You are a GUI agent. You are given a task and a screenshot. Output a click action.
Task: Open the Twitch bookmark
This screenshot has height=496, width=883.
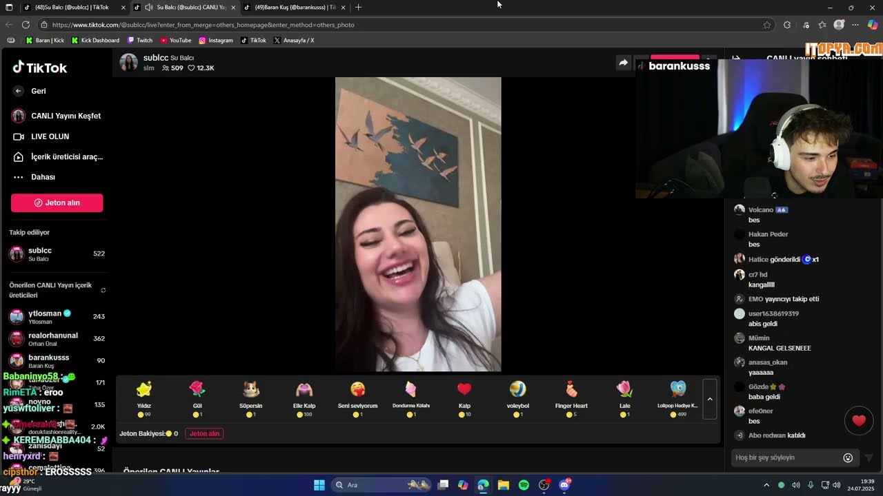click(x=140, y=41)
